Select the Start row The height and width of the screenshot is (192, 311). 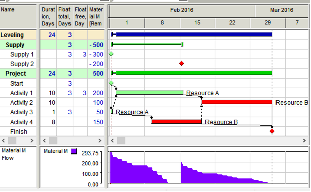pyautogui.click(x=18, y=83)
